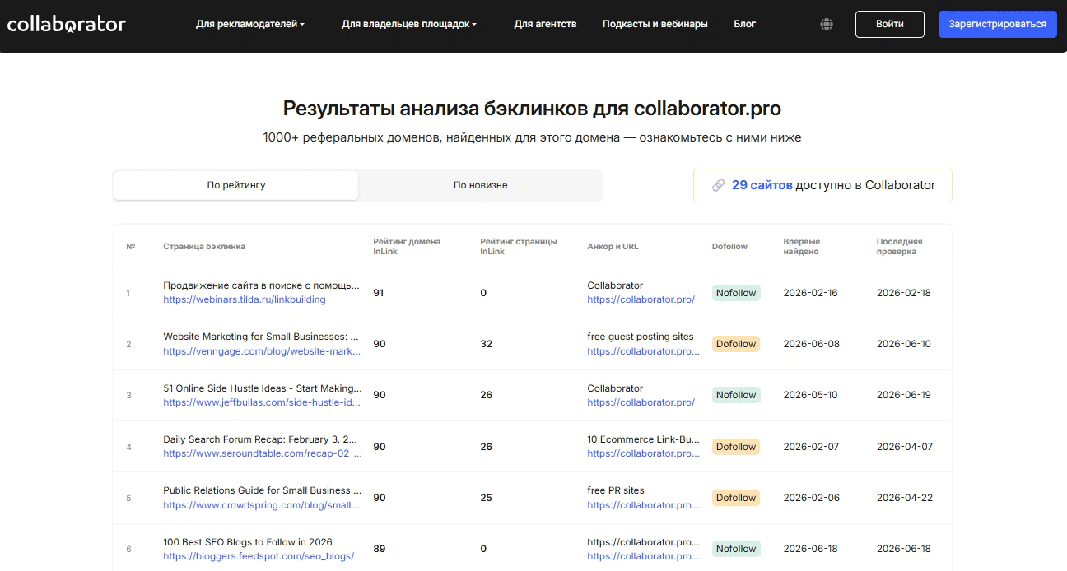
Task: Open webinars.tilda.ru/linkbuilding backlink URL
Action: click(x=245, y=299)
